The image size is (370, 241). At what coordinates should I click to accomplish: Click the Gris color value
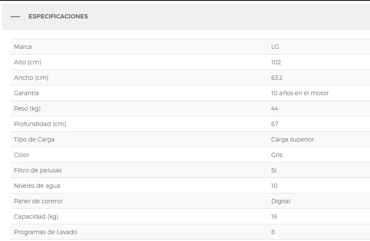pyautogui.click(x=277, y=155)
